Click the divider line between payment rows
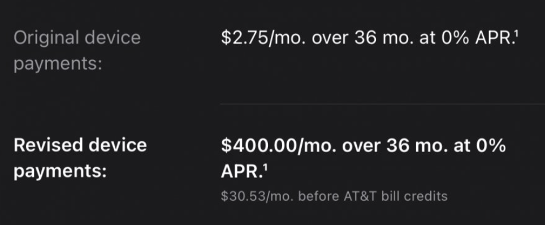Image resolution: width=545 pixels, height=225 pixels. tap(382, 103)
